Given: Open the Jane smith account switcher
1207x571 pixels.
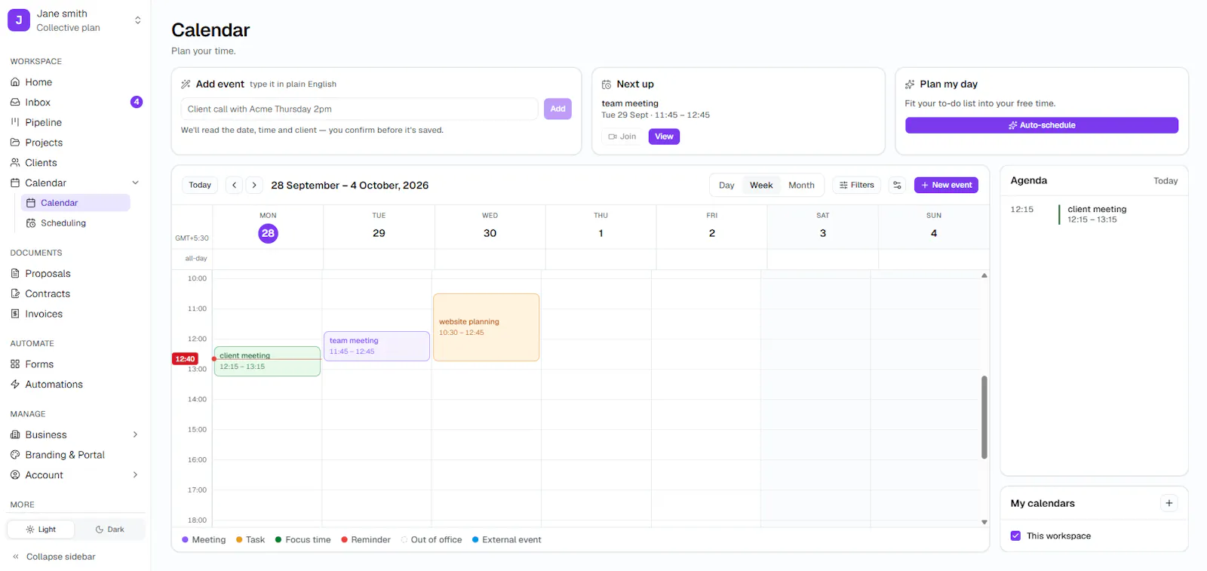Looking at the screenshot, I should pos(74,20).
